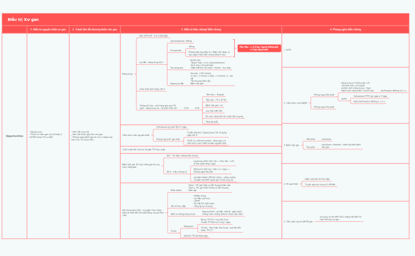Select the 'Độ 1 : kín đáo, không triệu chứng' node
The height and width of the screenshot is (256, 415).
click(x=182, y=156)
